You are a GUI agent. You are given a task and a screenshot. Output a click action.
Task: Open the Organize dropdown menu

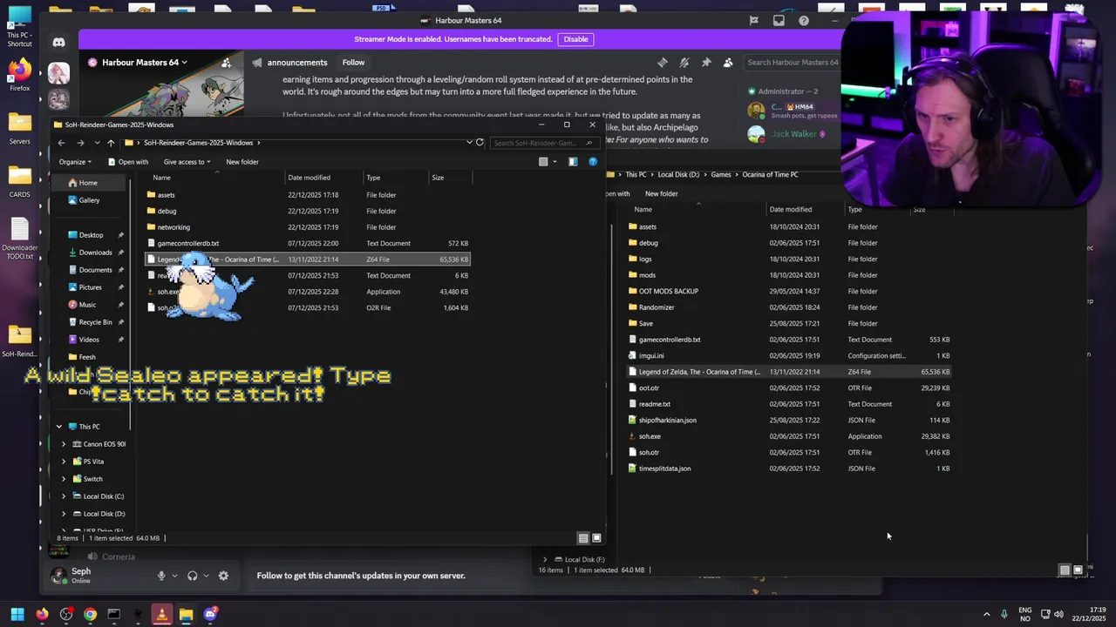point(75,162)
